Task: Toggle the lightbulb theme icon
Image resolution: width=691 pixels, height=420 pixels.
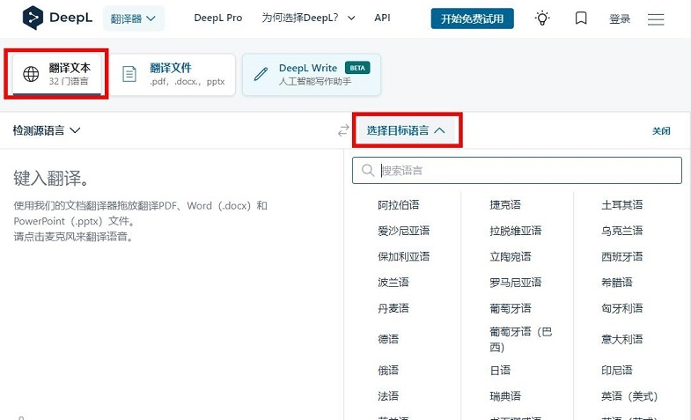Action: [x=542, y=18]
